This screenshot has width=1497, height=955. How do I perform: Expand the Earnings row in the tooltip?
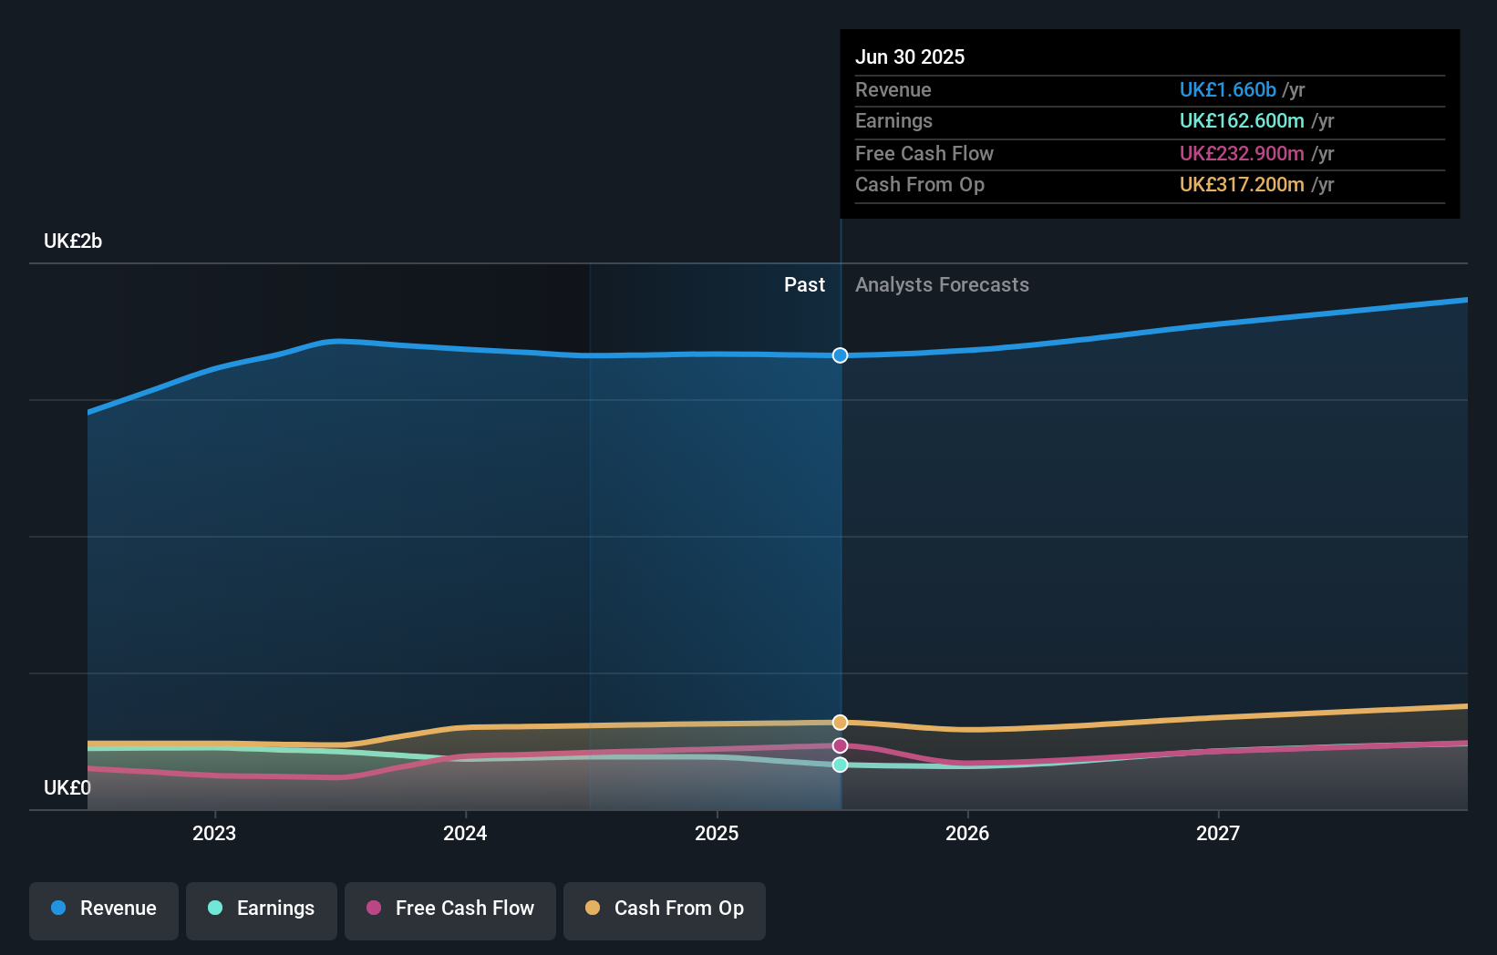[x=894, y=120]
